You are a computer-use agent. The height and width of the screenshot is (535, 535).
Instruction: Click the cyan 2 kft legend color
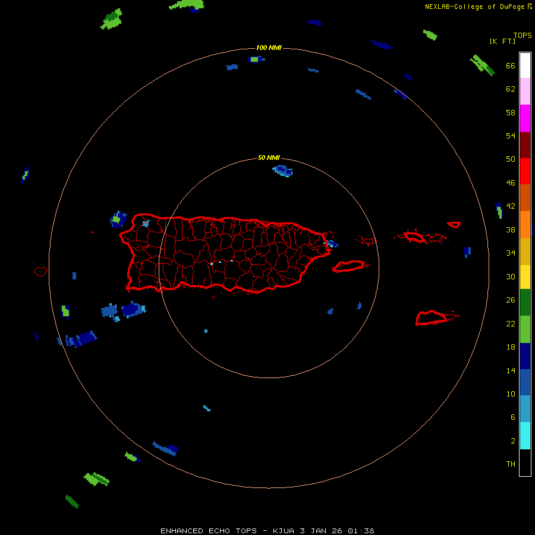tap(525, 436)
